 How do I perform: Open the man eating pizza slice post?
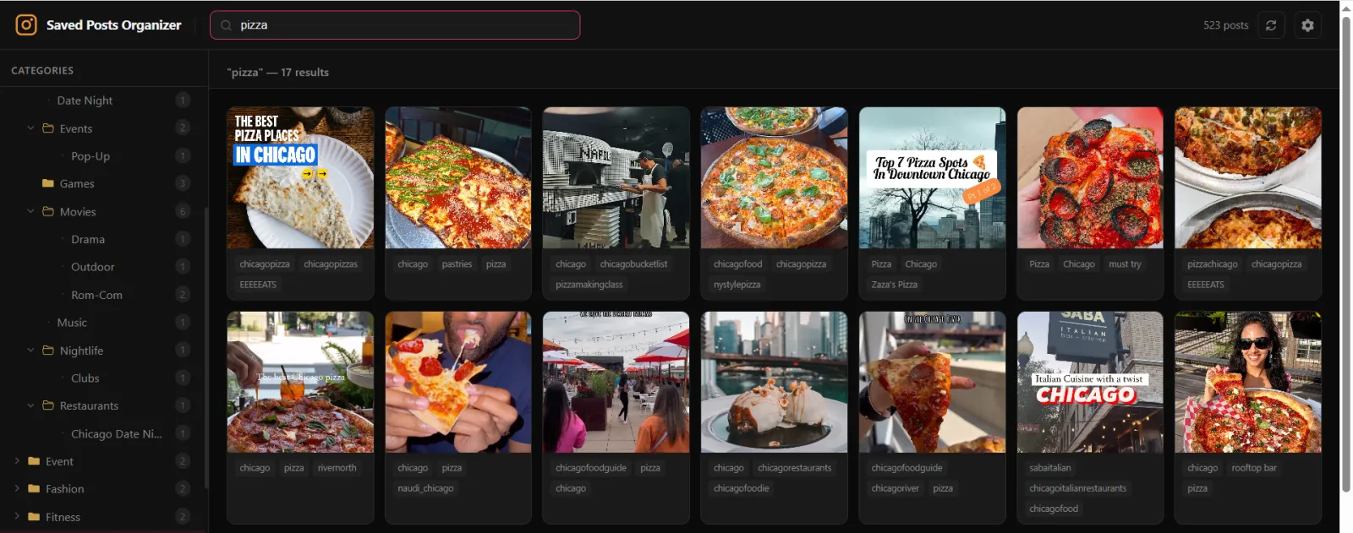[x=458, y=382]
